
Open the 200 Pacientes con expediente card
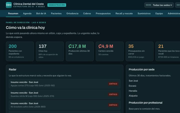[20, 51]
